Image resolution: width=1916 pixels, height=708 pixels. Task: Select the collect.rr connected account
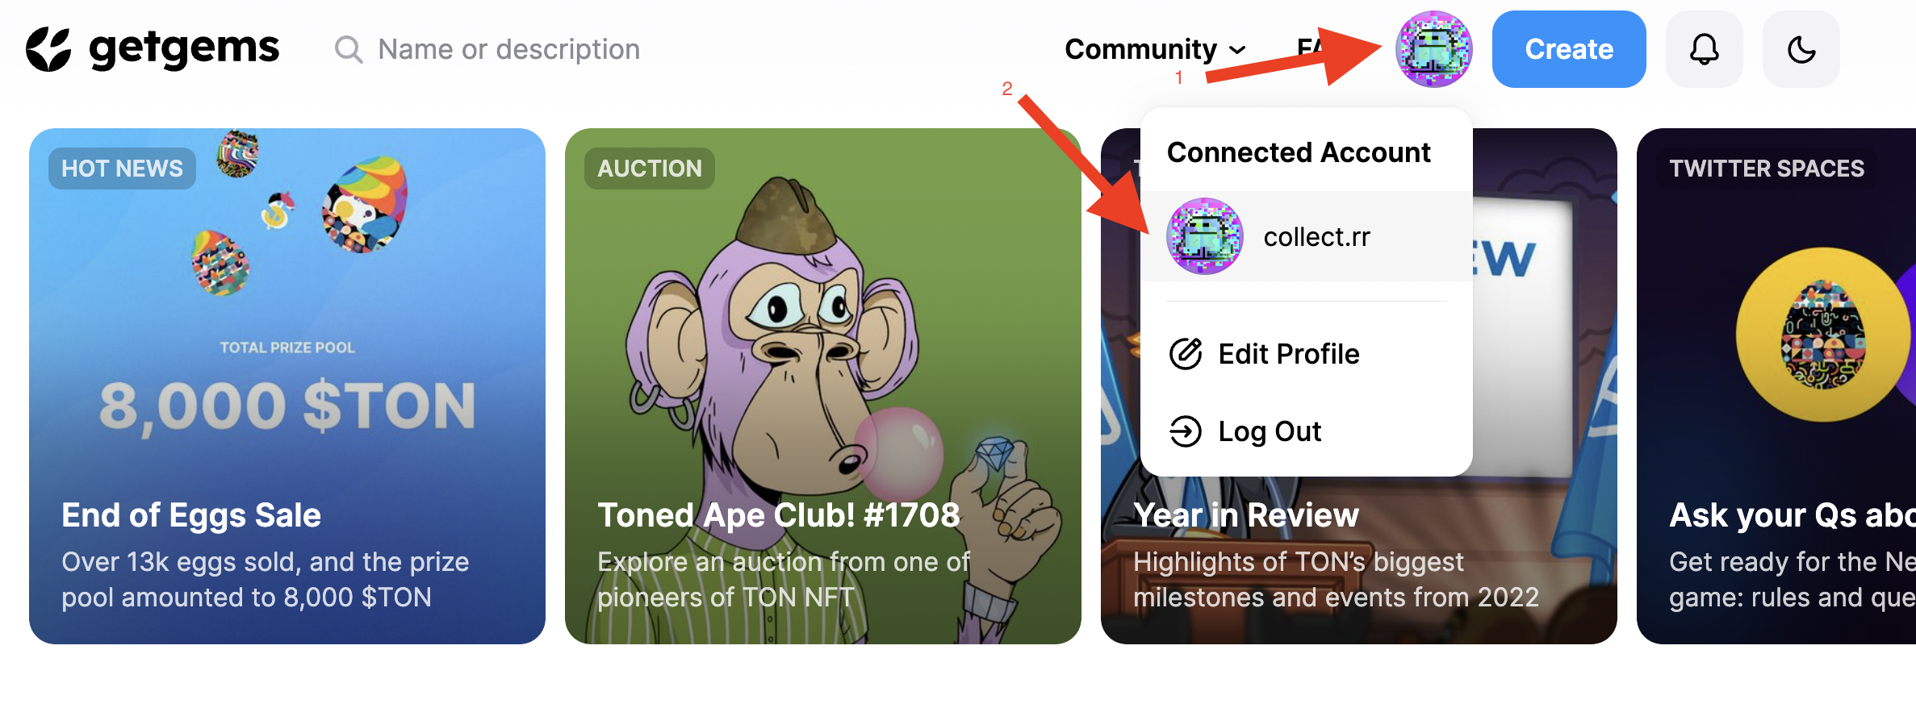[x=1316, y=237]
